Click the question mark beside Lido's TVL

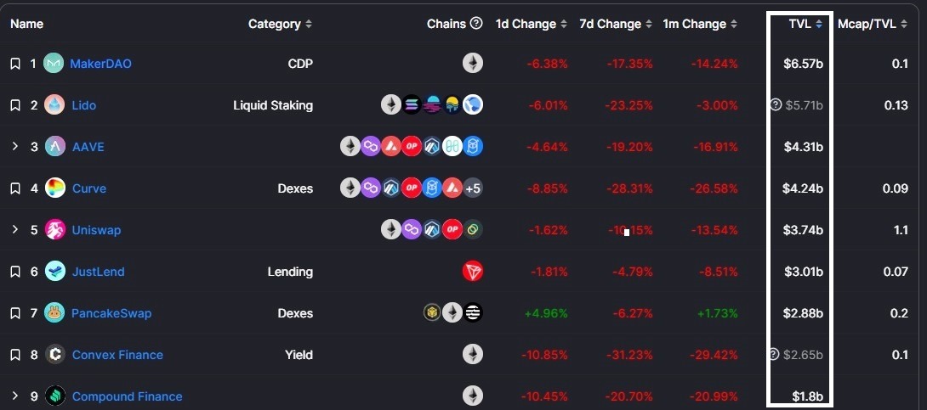tap(775, 105)
